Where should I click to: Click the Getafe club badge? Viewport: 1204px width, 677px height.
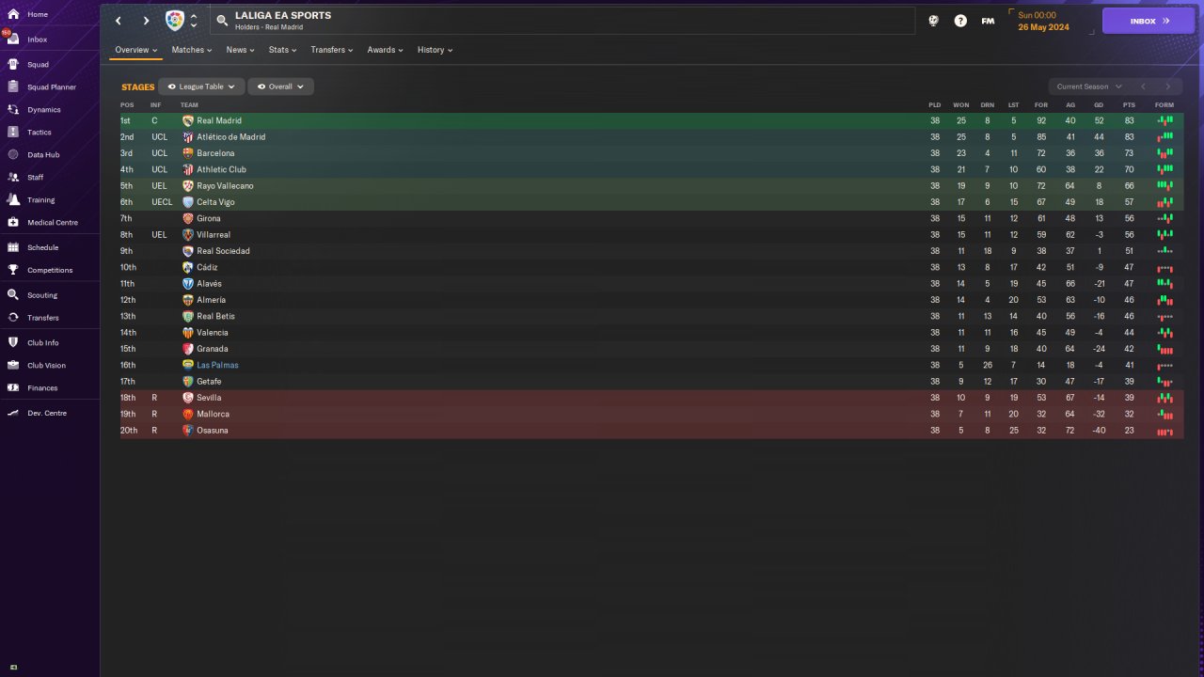(188, 382)
